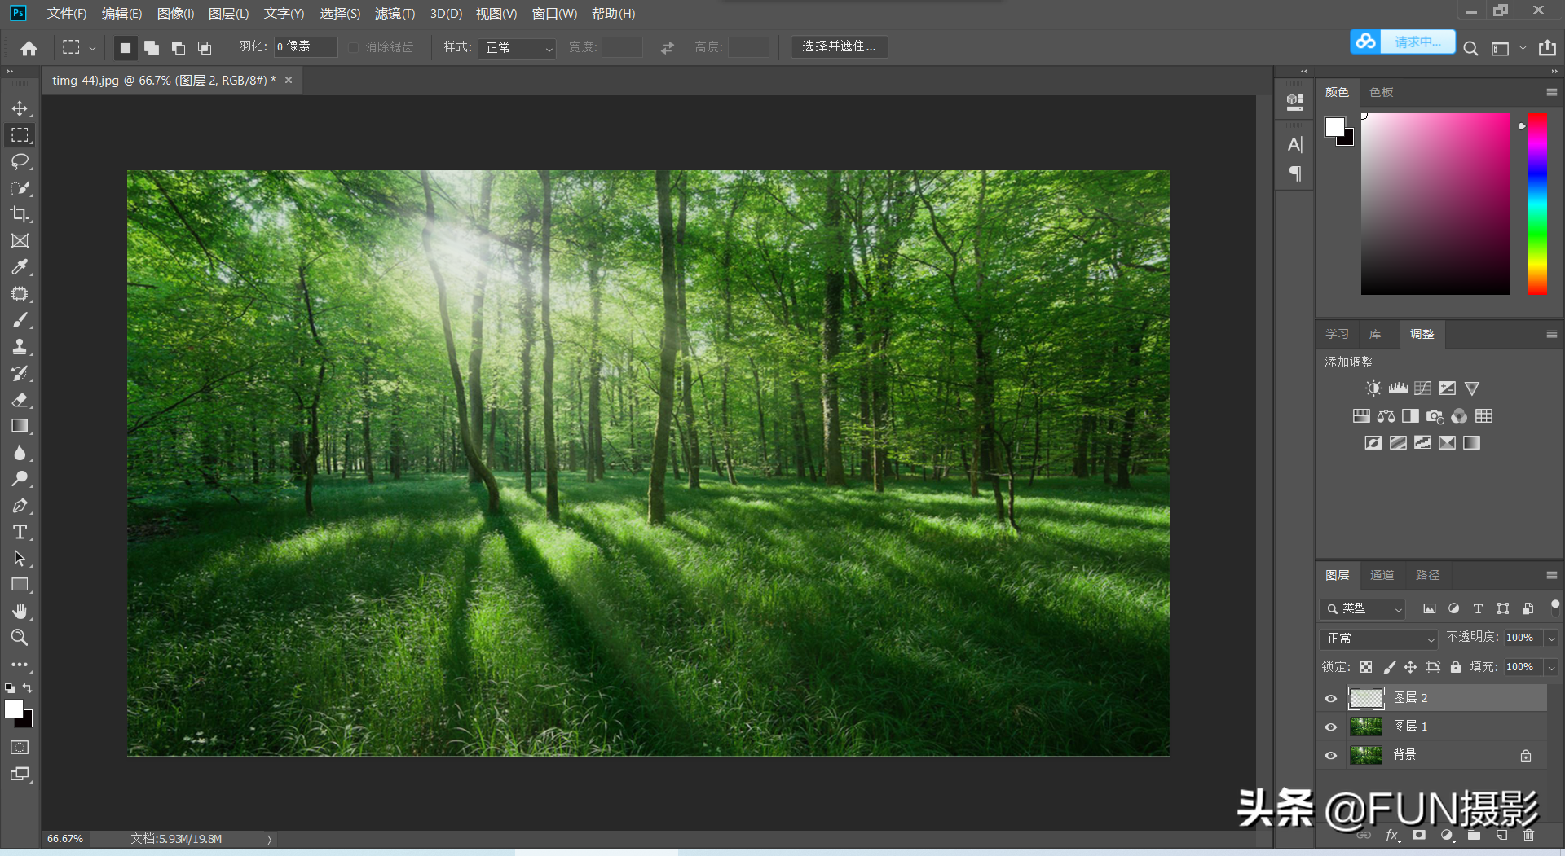Select the Dodge tool
This screenshot has width=1565, height=856.
(20, 479)
